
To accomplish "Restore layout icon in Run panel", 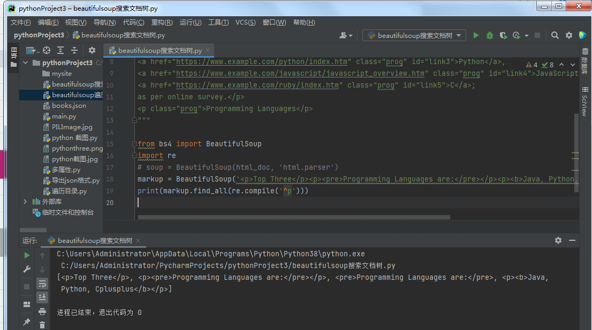I will pos(27,304).
